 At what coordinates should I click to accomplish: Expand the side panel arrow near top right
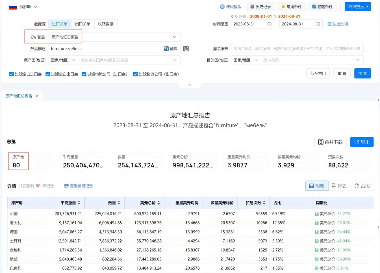(x=378, y=100)
